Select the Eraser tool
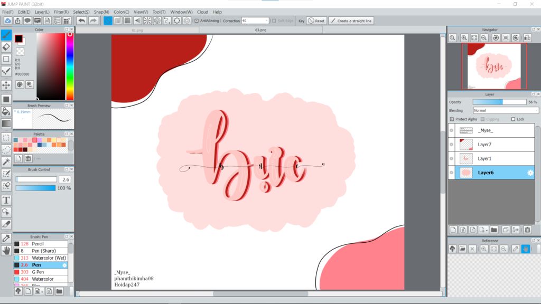Viewport: 541px width, 304px height. [6, 47]
